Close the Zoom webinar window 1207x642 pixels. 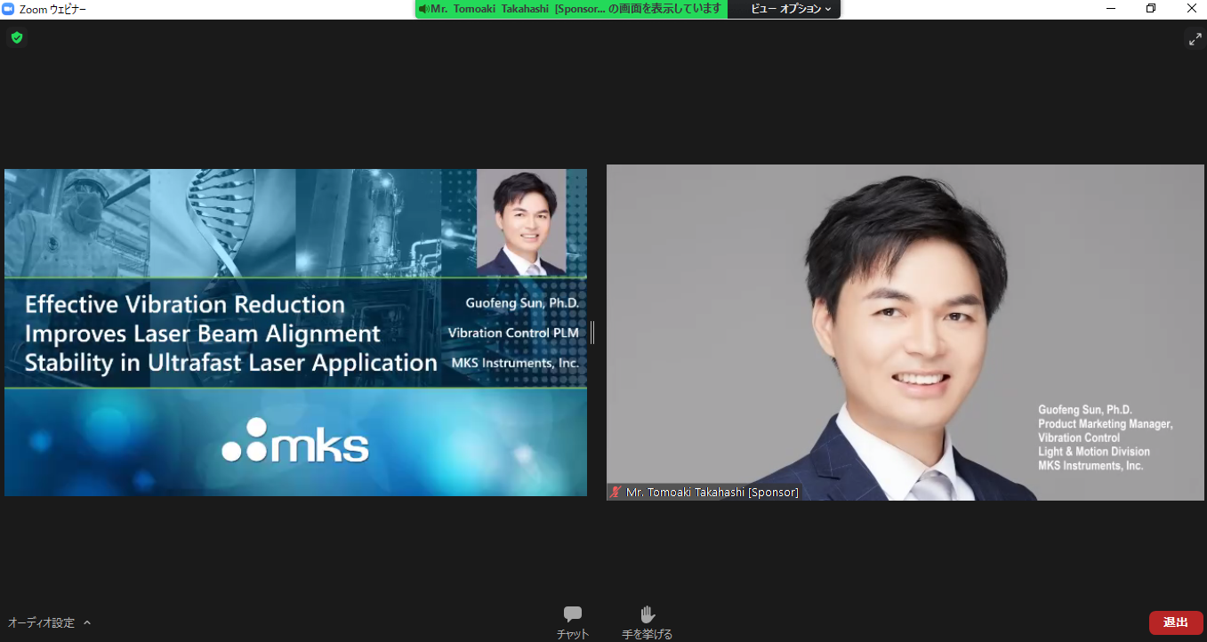pyautogui.click(x=1190, y=9)
